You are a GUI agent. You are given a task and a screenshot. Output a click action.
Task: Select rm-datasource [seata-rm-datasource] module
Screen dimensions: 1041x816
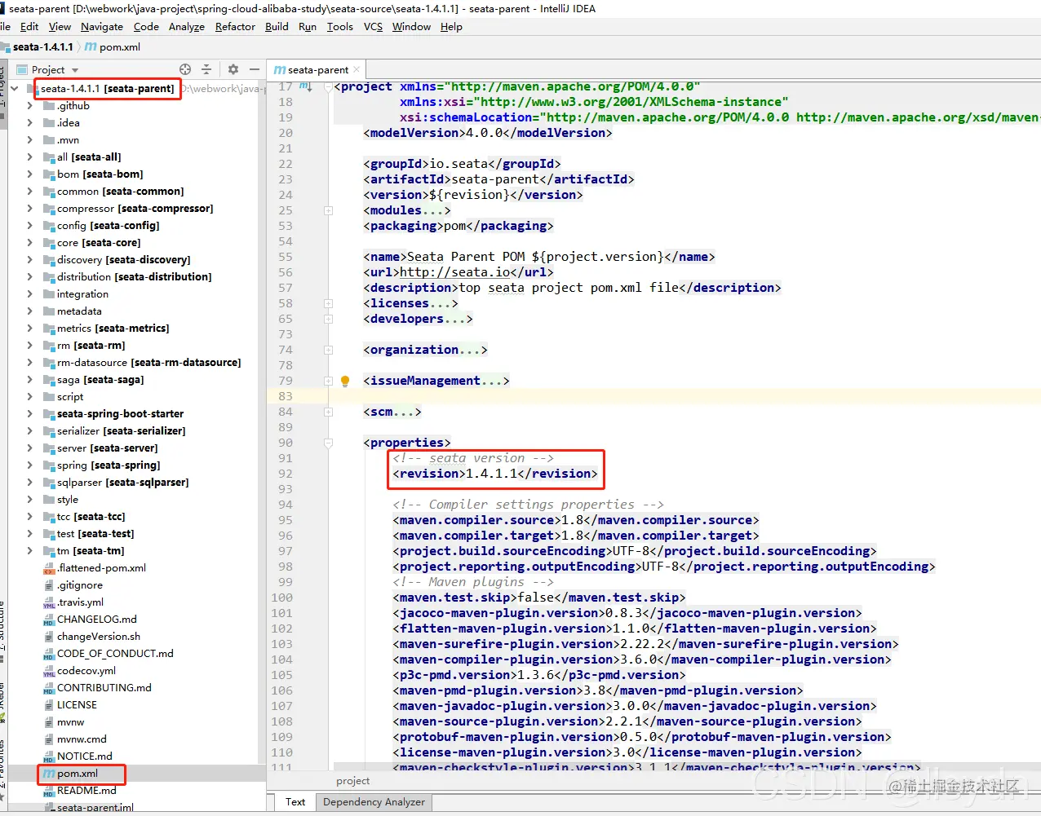[x=148, y=363]
